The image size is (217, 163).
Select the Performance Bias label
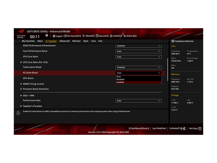tap(32, 100)
